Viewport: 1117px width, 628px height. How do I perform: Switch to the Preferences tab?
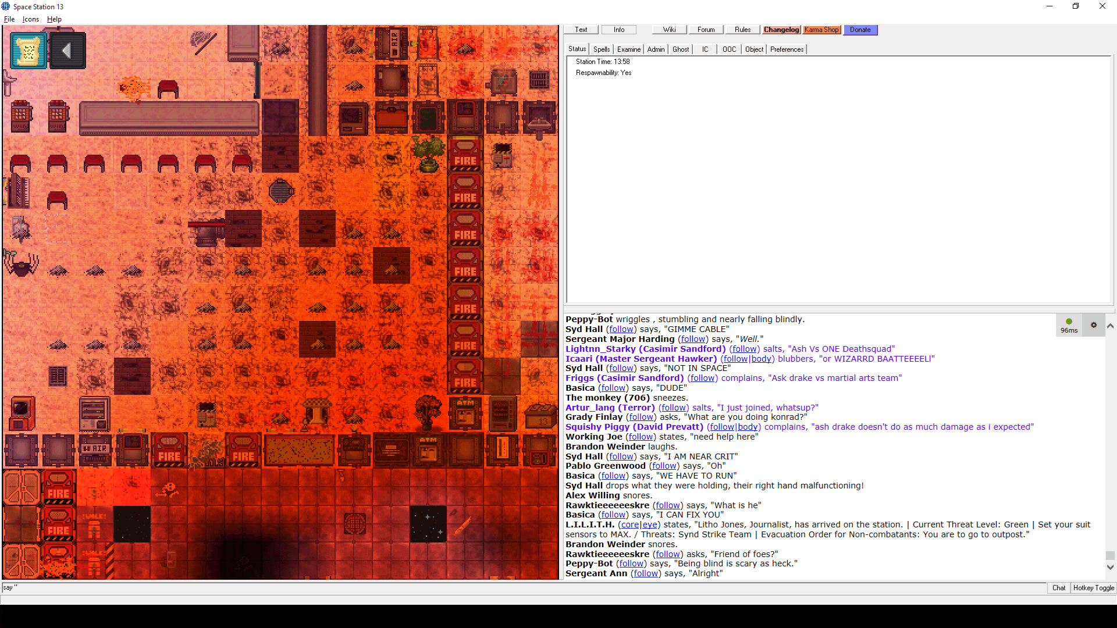click(787, 49)
